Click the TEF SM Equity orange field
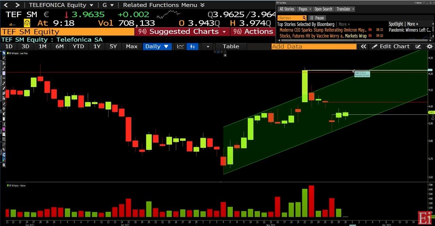This screenshot has height=226, width=435. point(67,32)
